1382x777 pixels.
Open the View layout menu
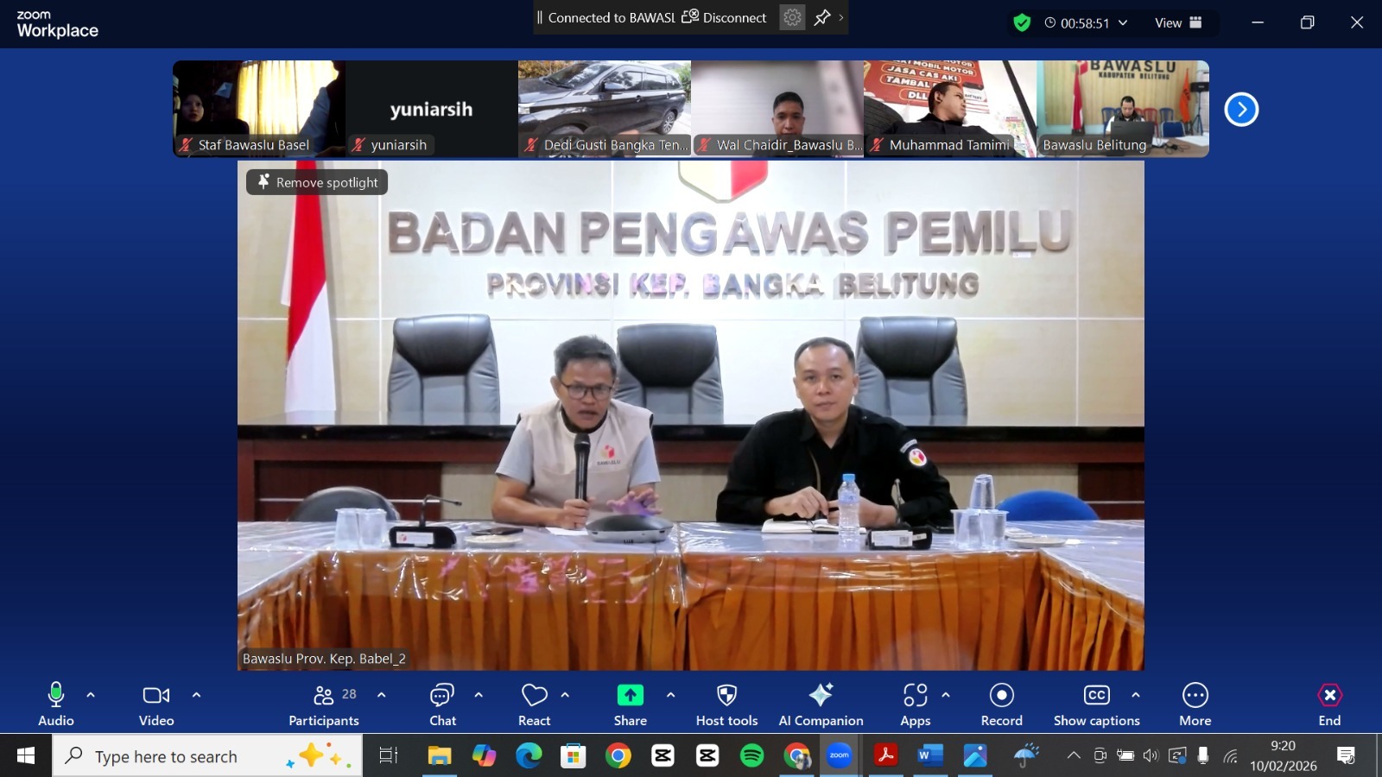pyautogui.click(x=1179, y=23)
